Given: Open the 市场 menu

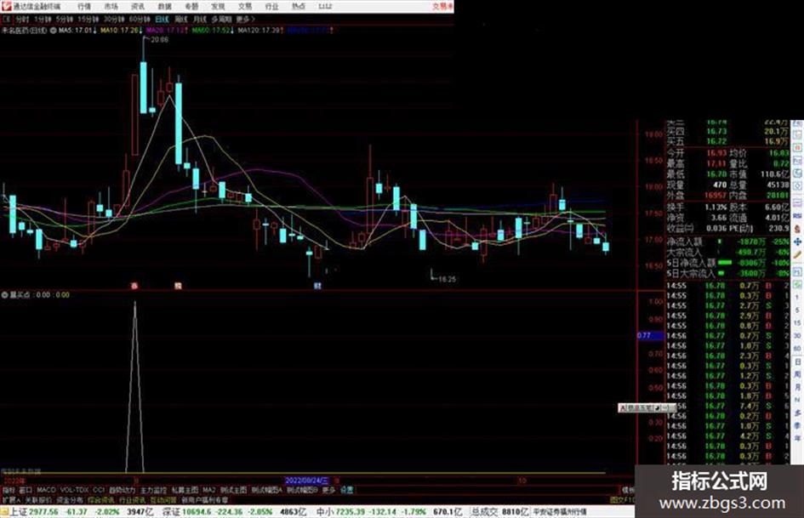Looking at the screenshot, I should point(111,6).
